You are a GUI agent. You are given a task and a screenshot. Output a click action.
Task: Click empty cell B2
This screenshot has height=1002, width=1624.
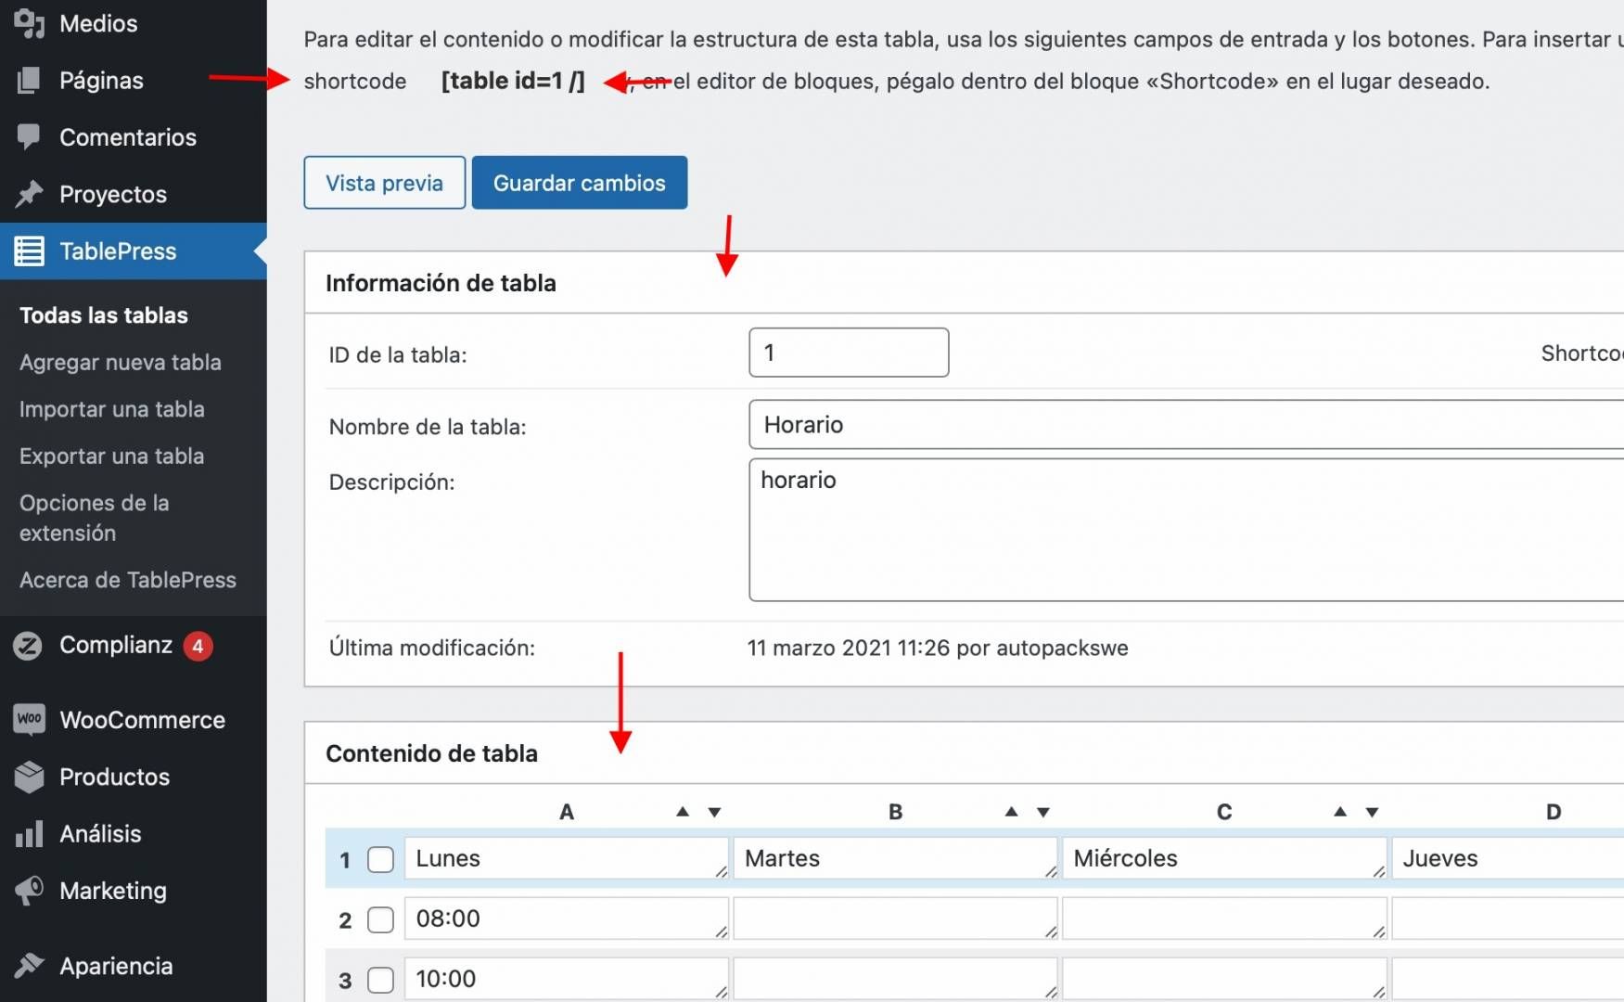[895, 918]
